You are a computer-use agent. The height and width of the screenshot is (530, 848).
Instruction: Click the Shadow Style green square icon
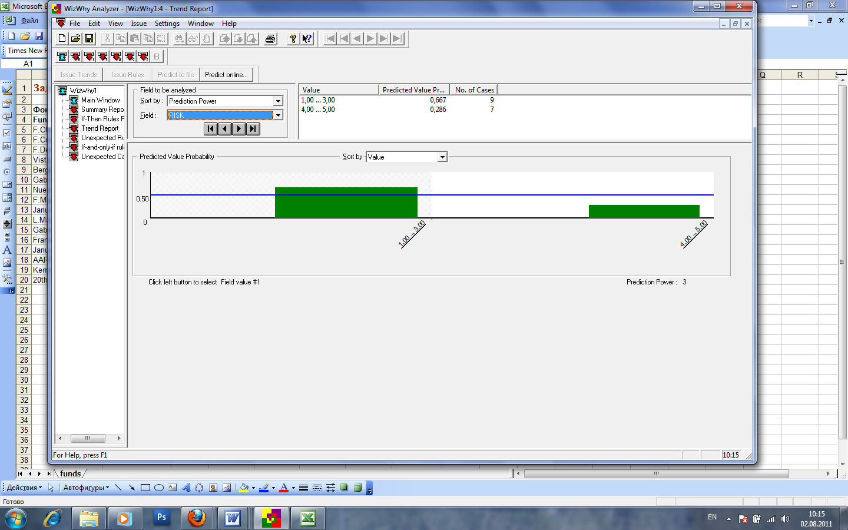[344, 488]
